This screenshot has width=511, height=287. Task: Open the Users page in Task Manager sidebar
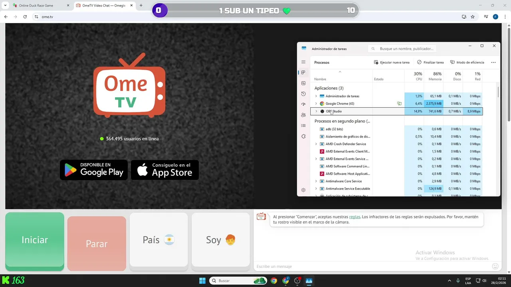tap(303, 115)
